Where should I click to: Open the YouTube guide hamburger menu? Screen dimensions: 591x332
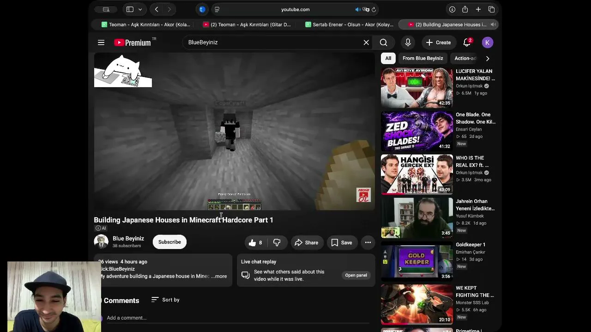101,42
